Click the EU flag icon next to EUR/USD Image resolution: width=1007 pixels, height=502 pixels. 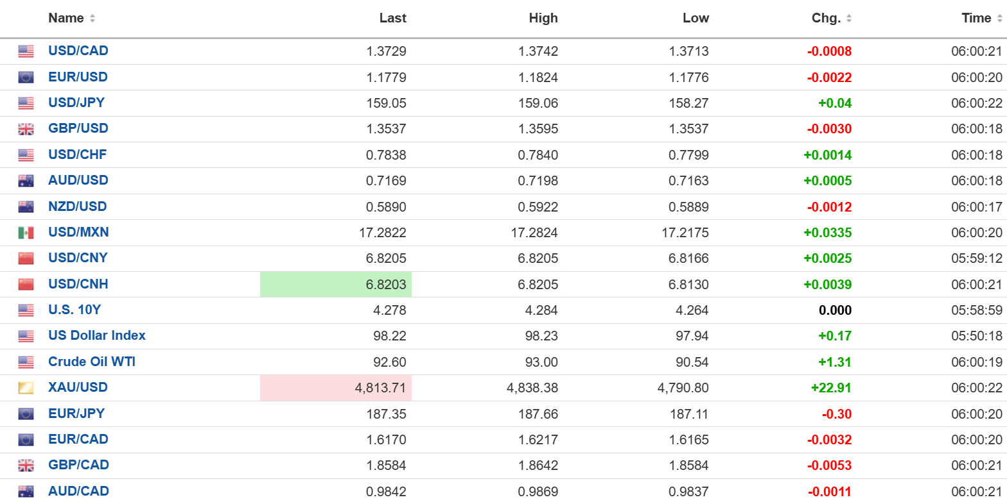(x=26, y=78)
